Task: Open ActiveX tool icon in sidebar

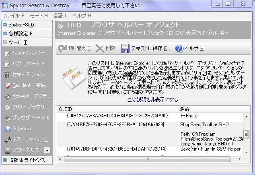Action: (8, 97)
